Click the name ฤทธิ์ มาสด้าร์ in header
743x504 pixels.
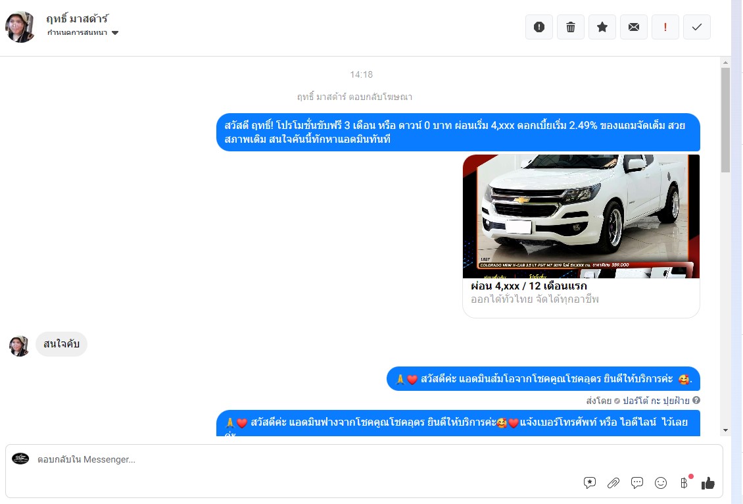77,18
